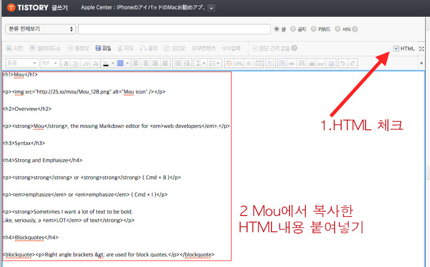Toggle bold text formatting
This screenshot has width=430, height=267.
pos(66,63)
